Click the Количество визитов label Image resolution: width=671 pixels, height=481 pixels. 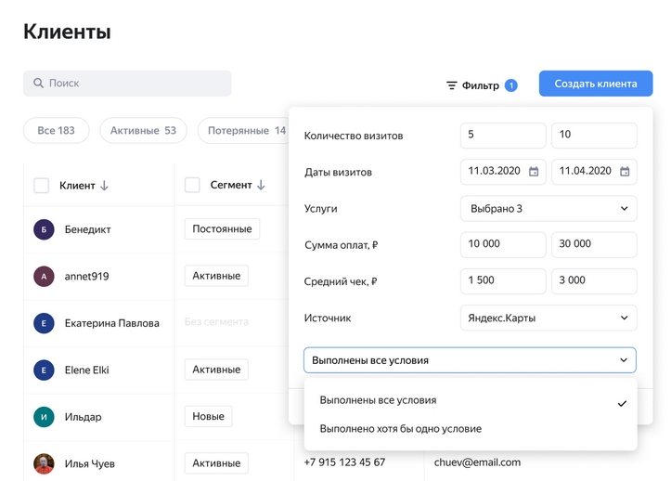pyautogui.click(x=354, y=136)
